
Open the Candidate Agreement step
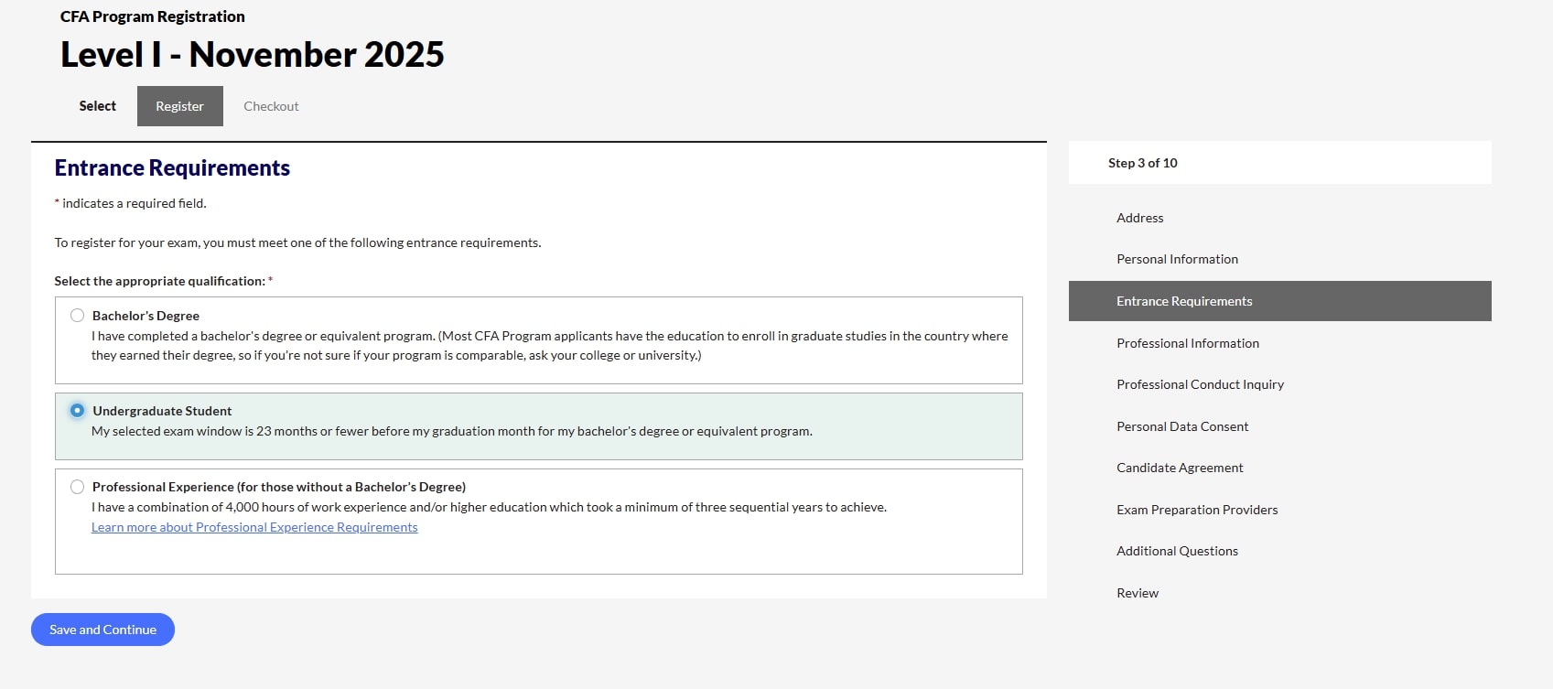pos(1180,468)
